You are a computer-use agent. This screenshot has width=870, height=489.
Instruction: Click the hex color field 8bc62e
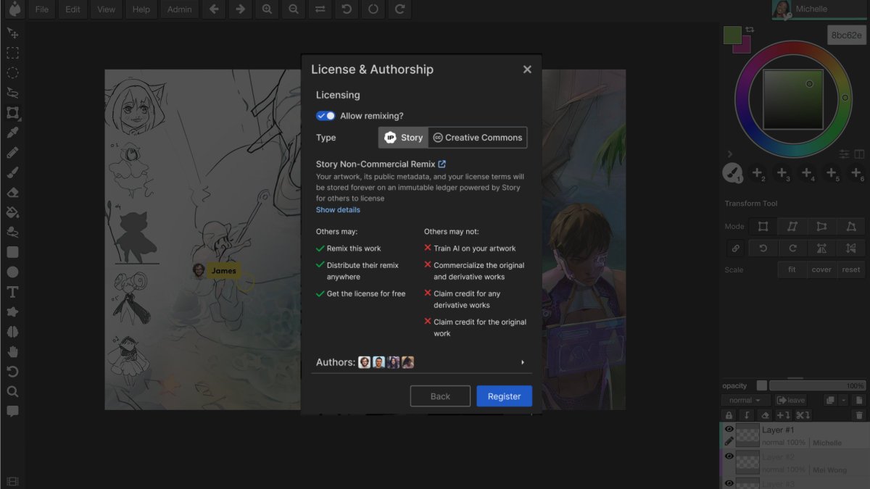click(846, 35)
